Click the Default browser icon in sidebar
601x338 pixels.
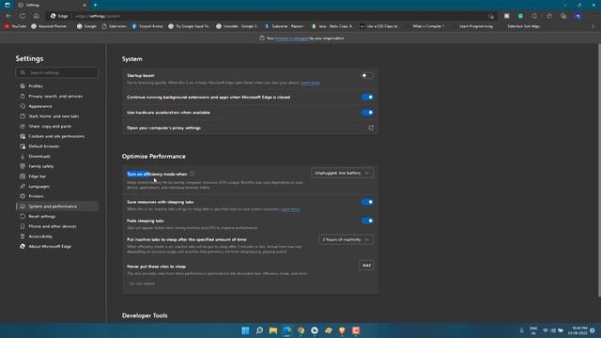coord(23,146)
